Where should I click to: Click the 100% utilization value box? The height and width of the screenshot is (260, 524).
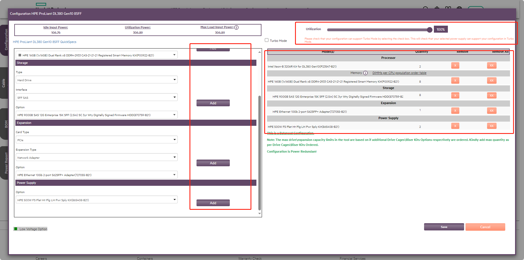[441, 29]
